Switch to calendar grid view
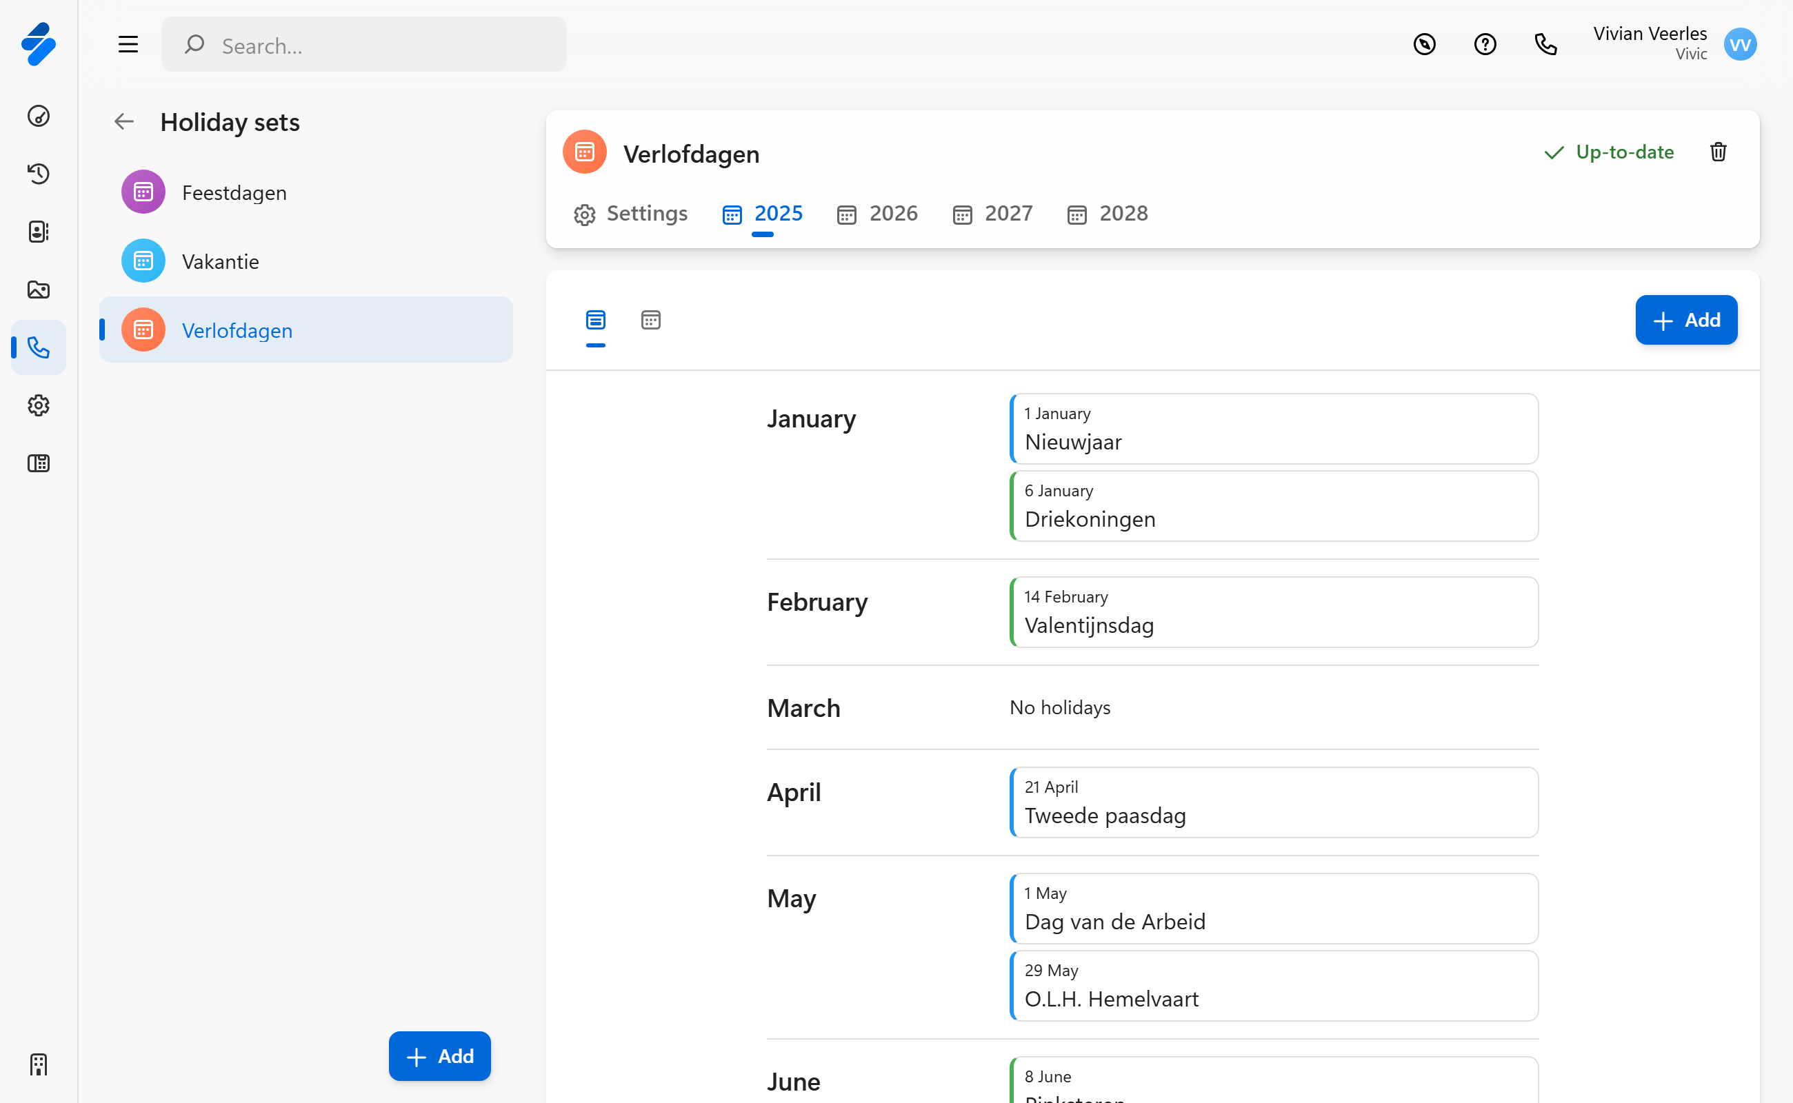 (x=650, y=321)
